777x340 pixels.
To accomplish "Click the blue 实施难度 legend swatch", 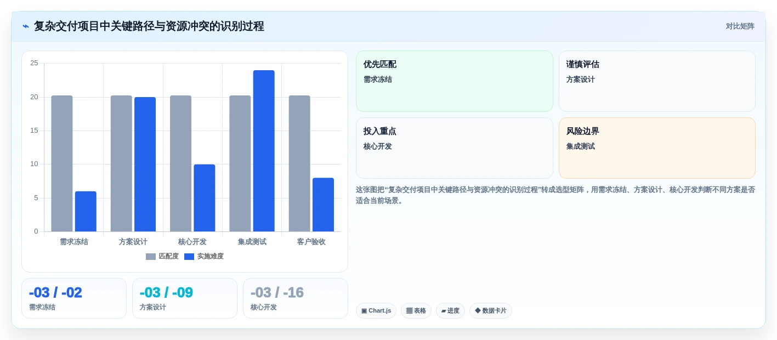I will (x=189, y=257).
